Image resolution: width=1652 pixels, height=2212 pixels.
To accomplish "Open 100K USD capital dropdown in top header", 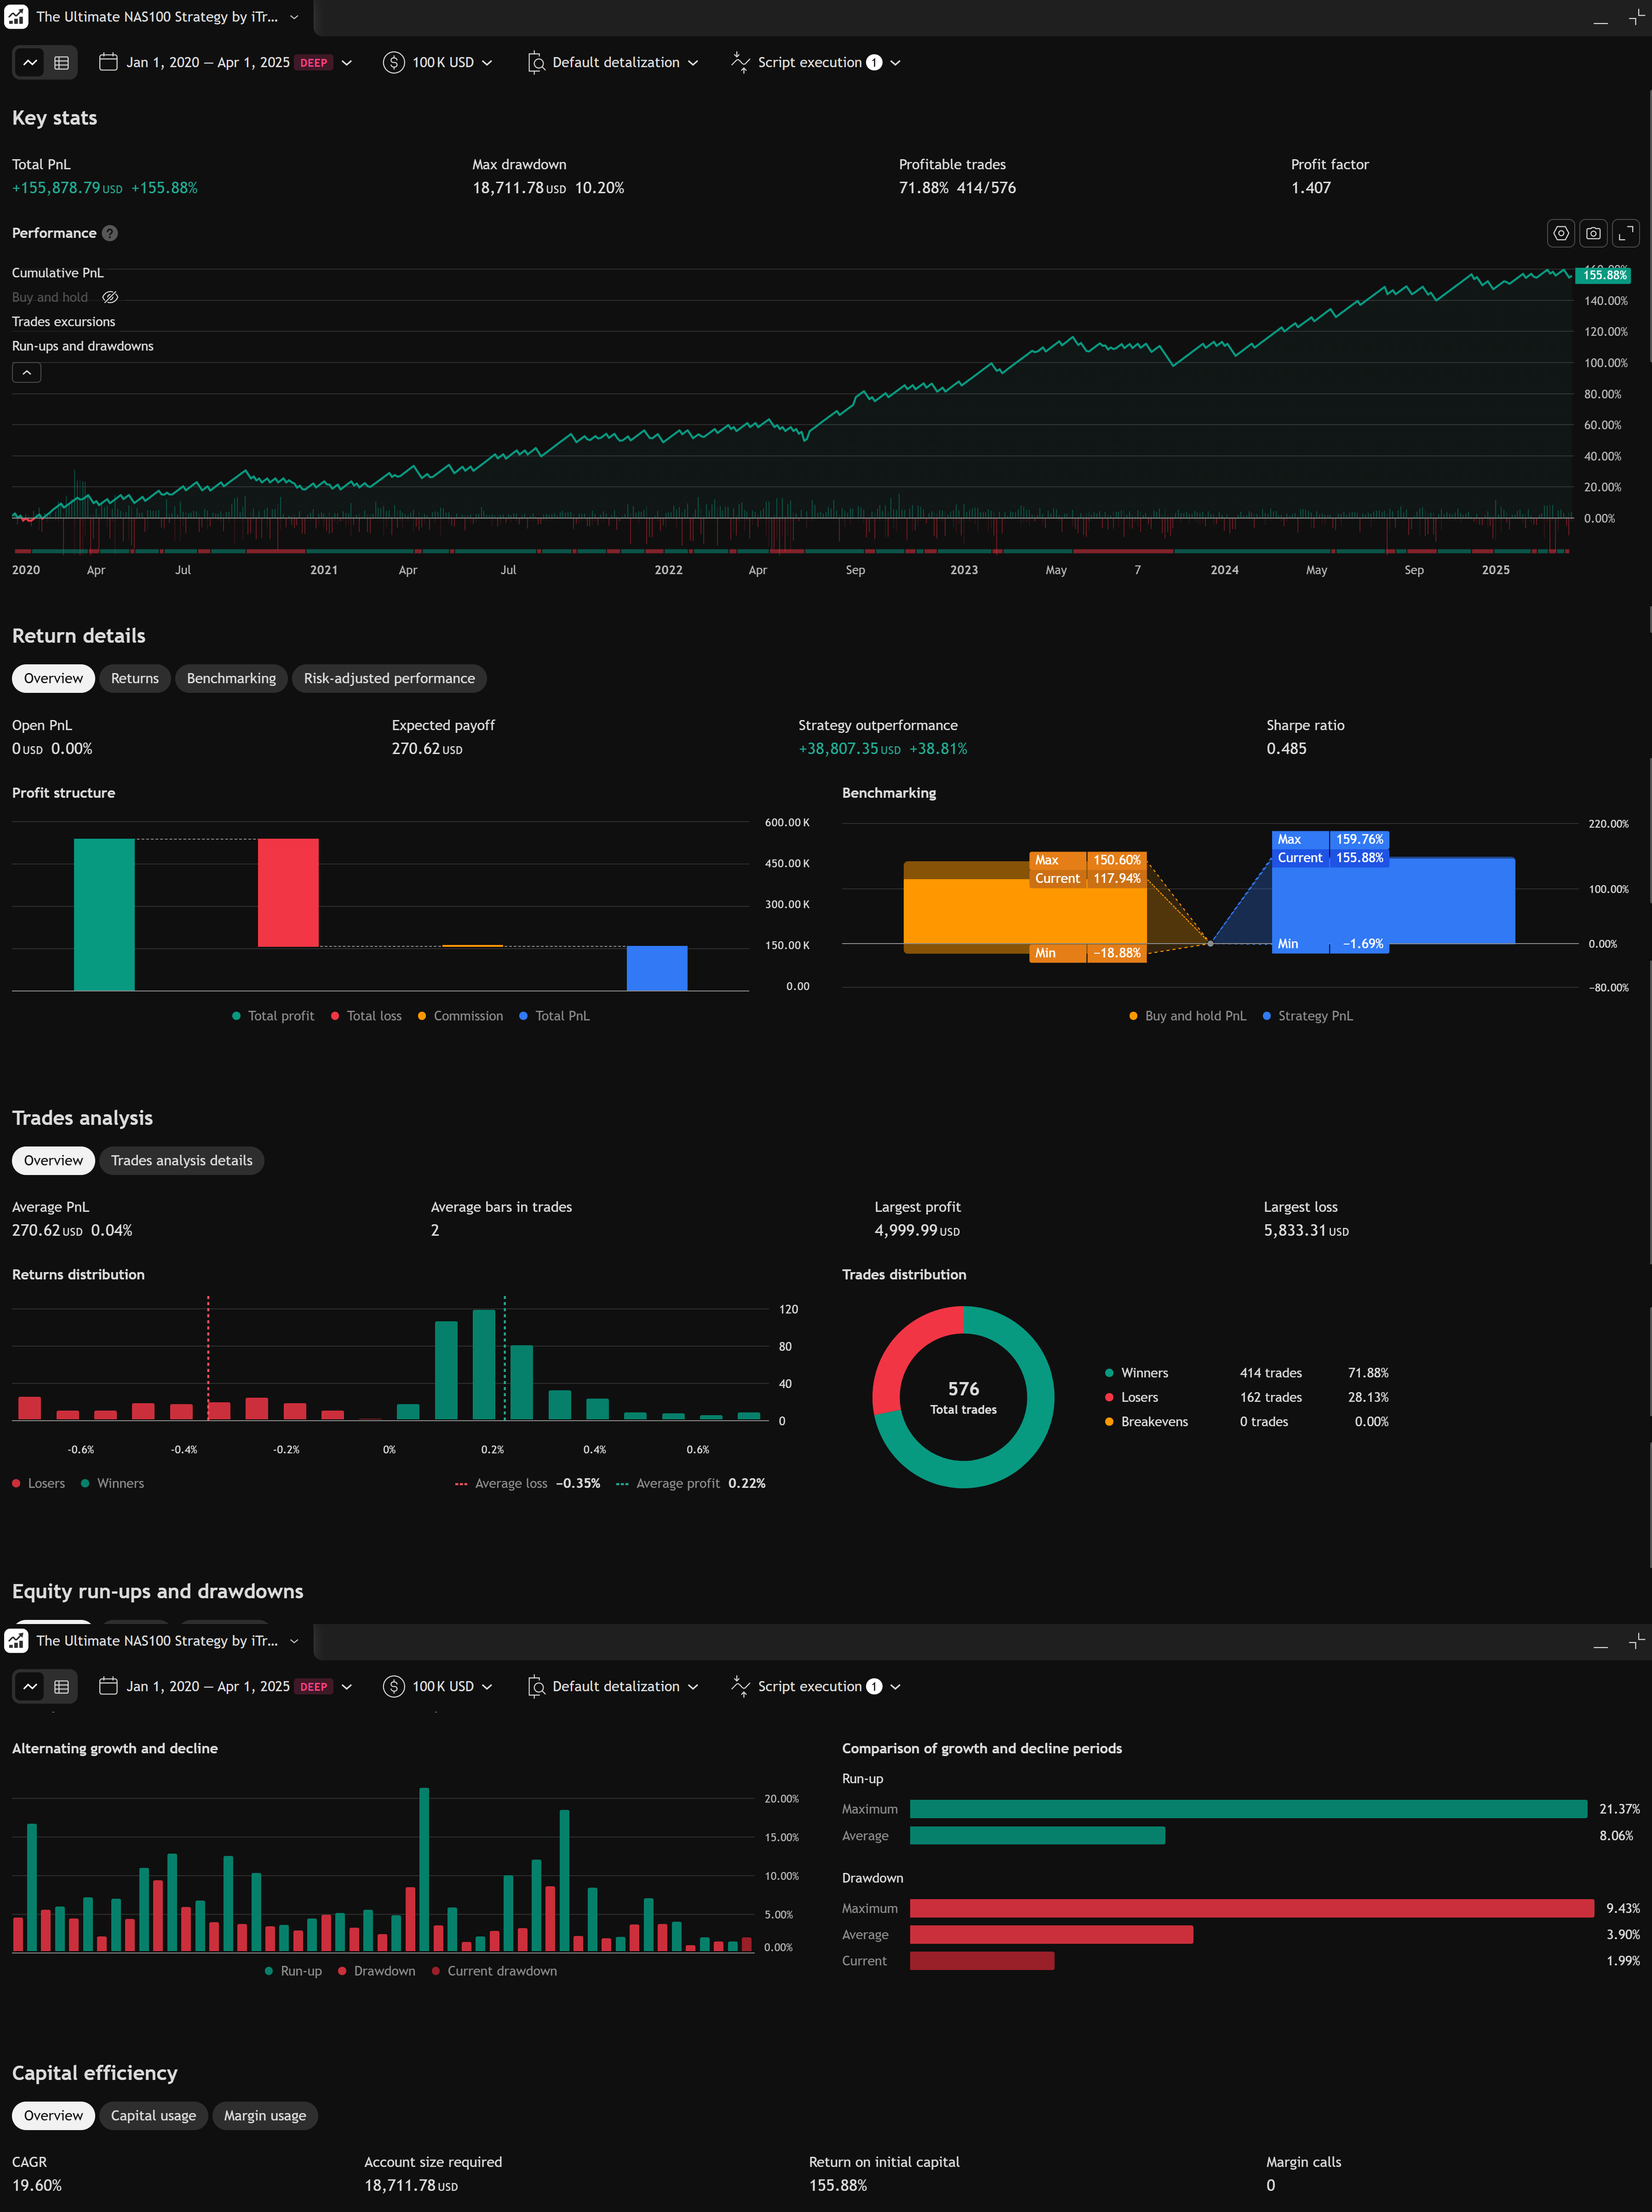I will tap(487, 62).
